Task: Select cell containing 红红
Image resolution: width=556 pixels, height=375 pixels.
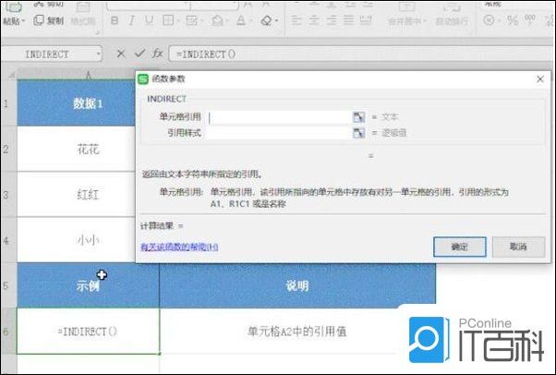Action: pos(77,194)
